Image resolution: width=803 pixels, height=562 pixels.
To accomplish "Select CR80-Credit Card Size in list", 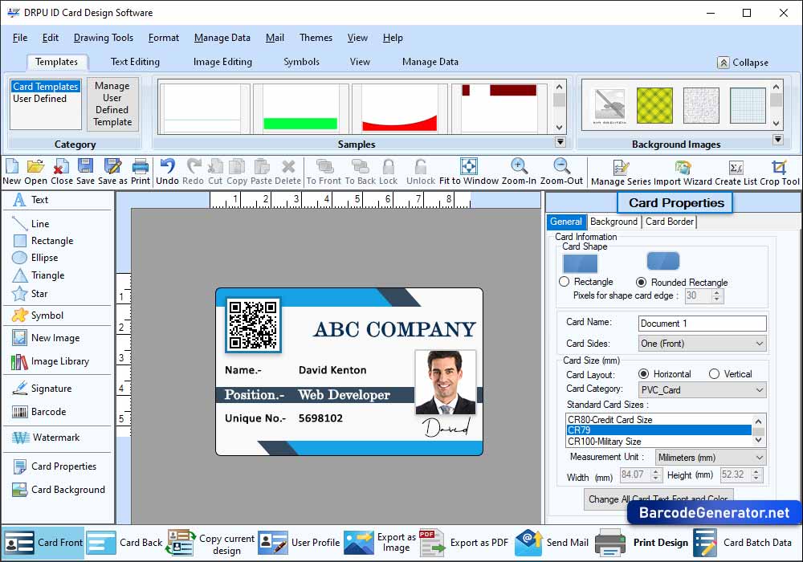I will [x=659, y=420].
